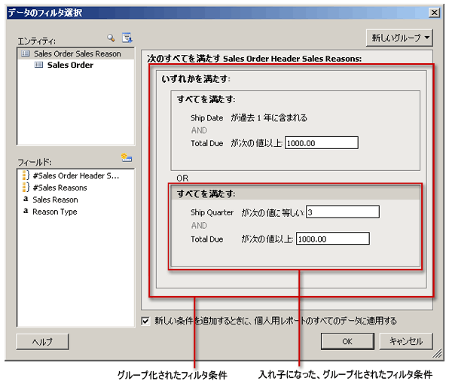Open the 新しいグループ dropdown
This screenshot has width=449, height=387.
click(399, 38)
